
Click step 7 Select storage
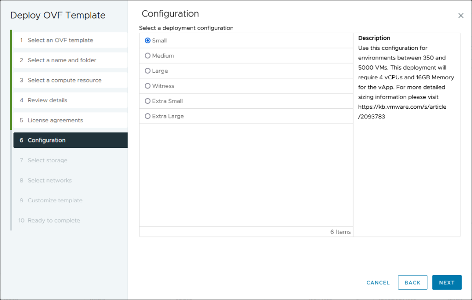(71, 160)
